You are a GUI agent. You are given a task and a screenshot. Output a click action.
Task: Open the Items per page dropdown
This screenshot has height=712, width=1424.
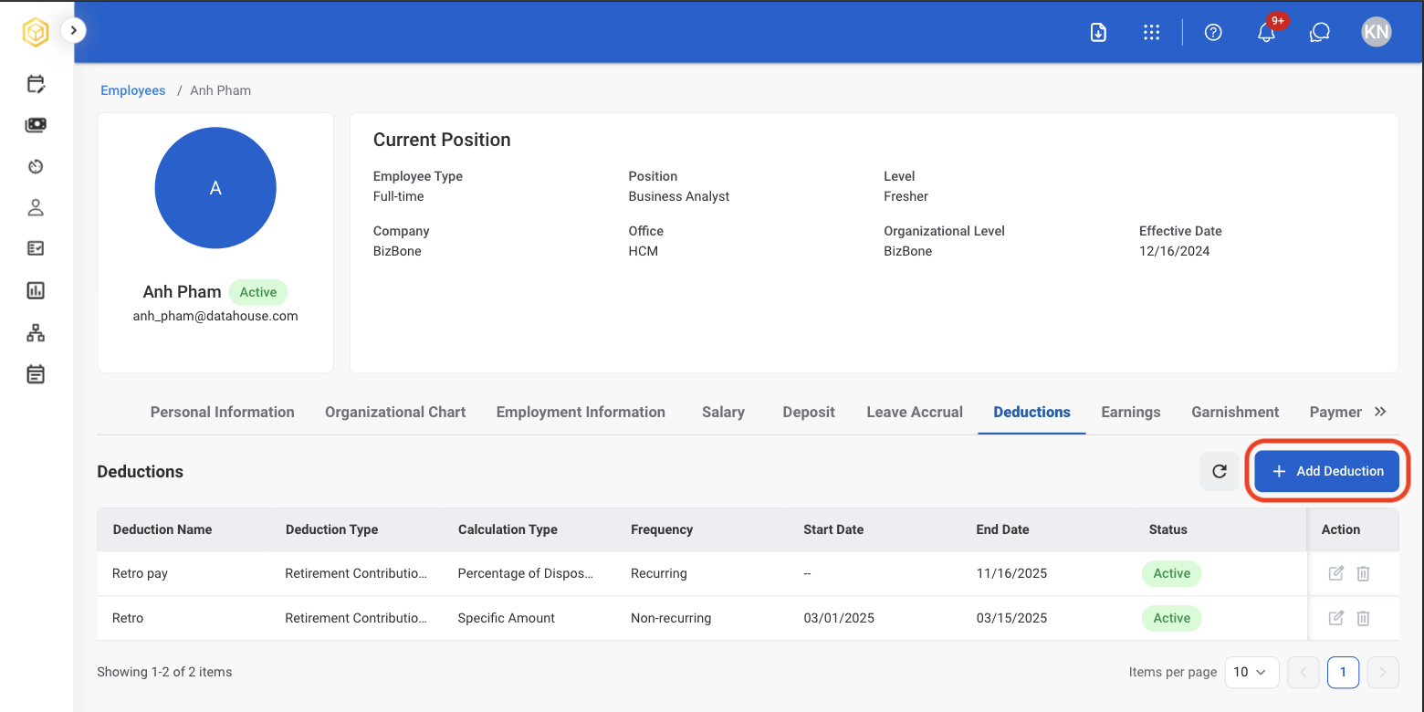[1251, 672]
